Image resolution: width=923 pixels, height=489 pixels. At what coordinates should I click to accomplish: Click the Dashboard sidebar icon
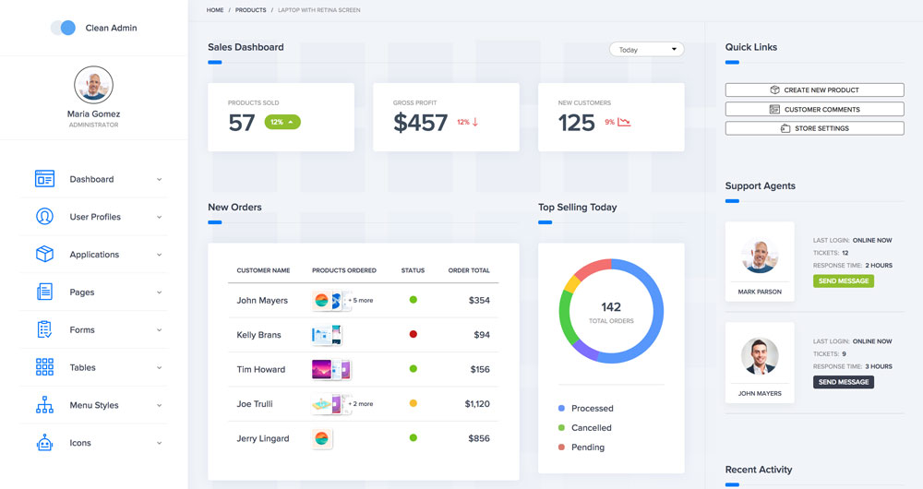[44, 179]
